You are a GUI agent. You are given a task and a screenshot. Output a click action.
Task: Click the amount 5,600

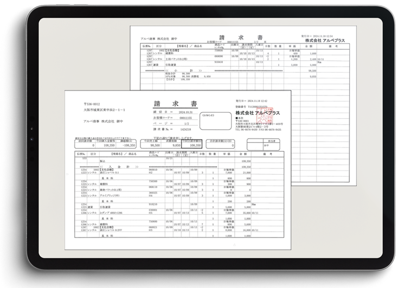click(x=247, y=225)
